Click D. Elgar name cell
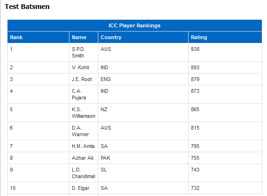The image size is (267, 196). coord(84,188)
